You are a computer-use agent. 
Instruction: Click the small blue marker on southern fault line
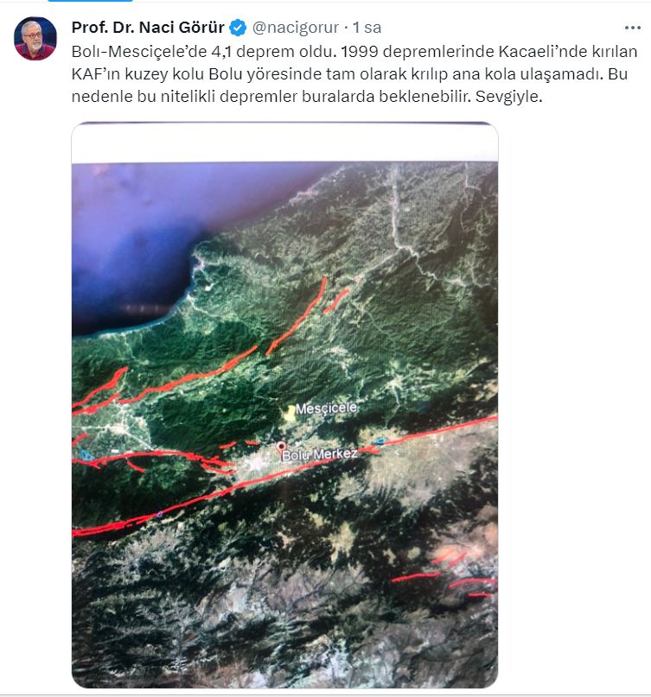(x=159, y=514)
